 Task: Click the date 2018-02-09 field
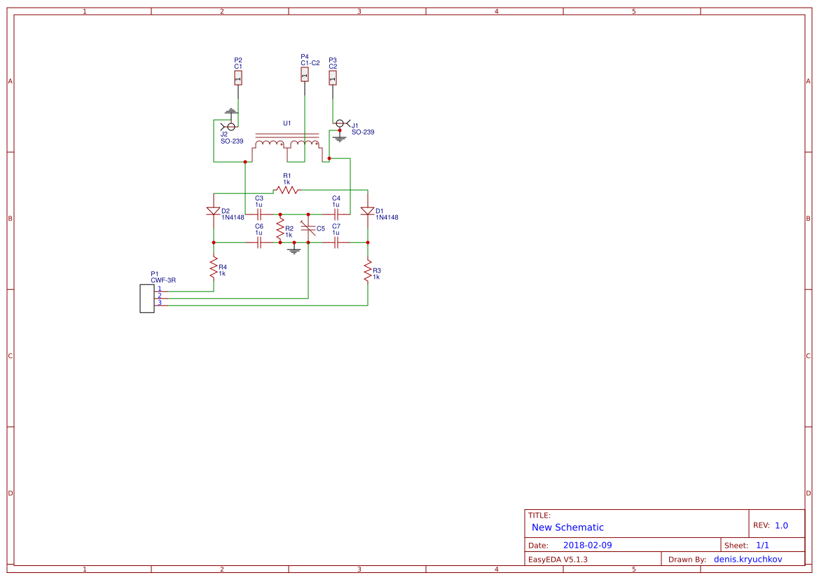click(x=587, y=545)
